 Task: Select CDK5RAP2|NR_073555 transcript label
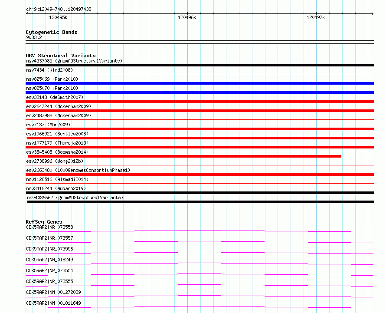(x=49, y=281)
